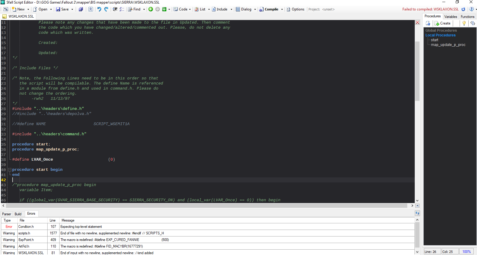Click the editor vertical scrollbar

(x=417, y=71)
